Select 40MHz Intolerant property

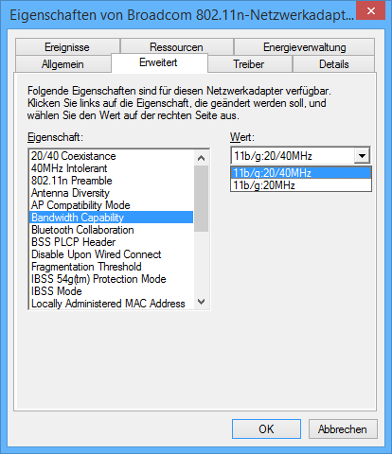click(111, 168)
